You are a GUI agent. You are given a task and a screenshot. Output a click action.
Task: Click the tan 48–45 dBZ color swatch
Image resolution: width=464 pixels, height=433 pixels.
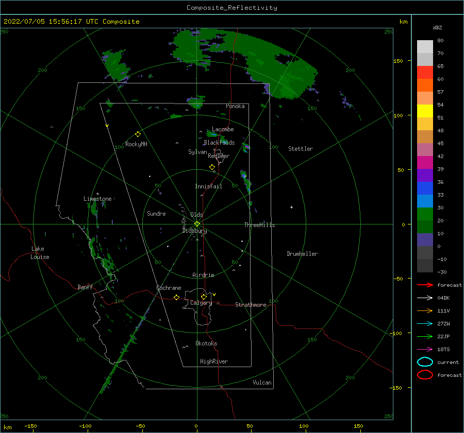point(425,136)
